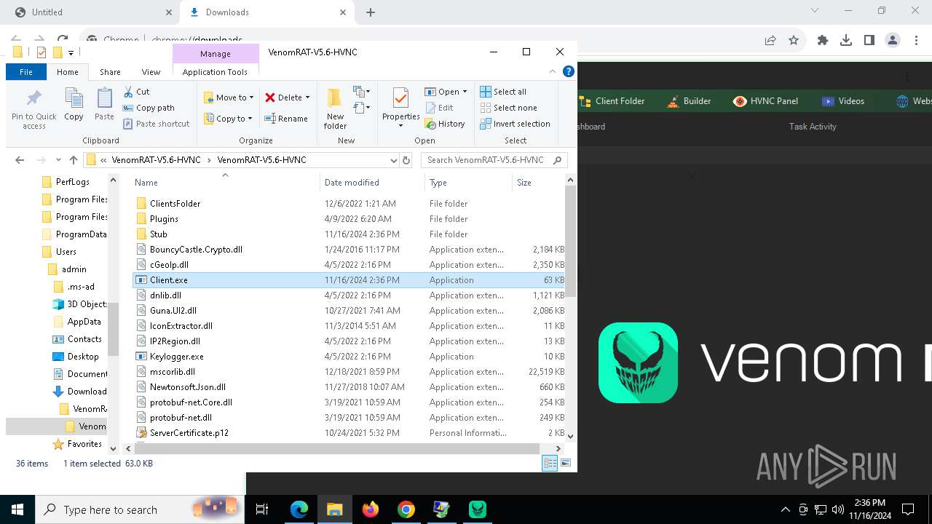Open Microsoft Edge from taskbar
This screenshot has height=524, width=932.
pos(299,509)
